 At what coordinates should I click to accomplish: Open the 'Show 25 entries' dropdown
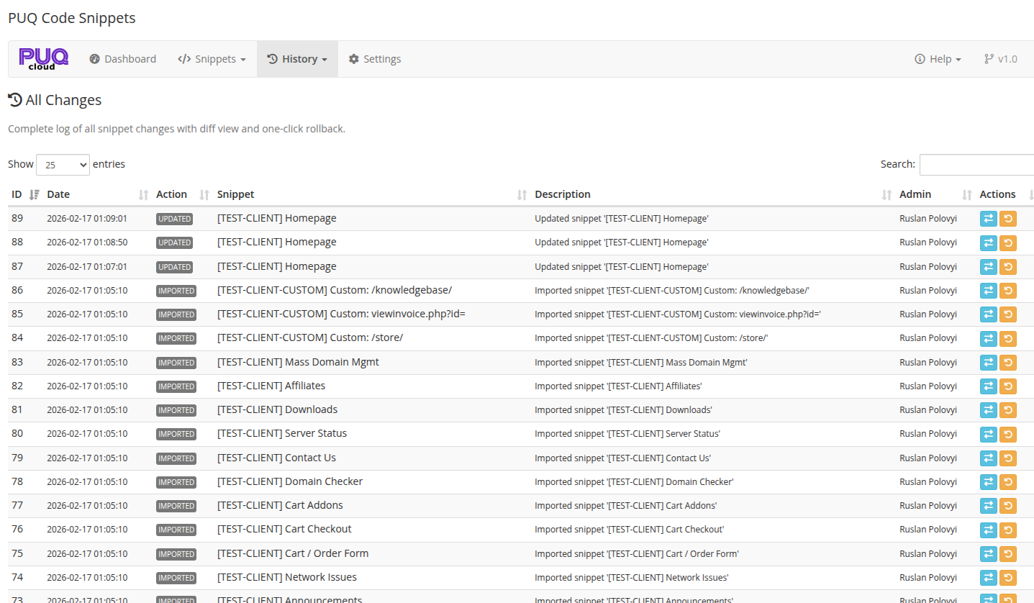point(63,164)
